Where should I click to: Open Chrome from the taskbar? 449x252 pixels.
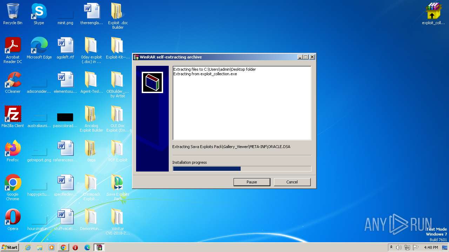coord(63,247)
